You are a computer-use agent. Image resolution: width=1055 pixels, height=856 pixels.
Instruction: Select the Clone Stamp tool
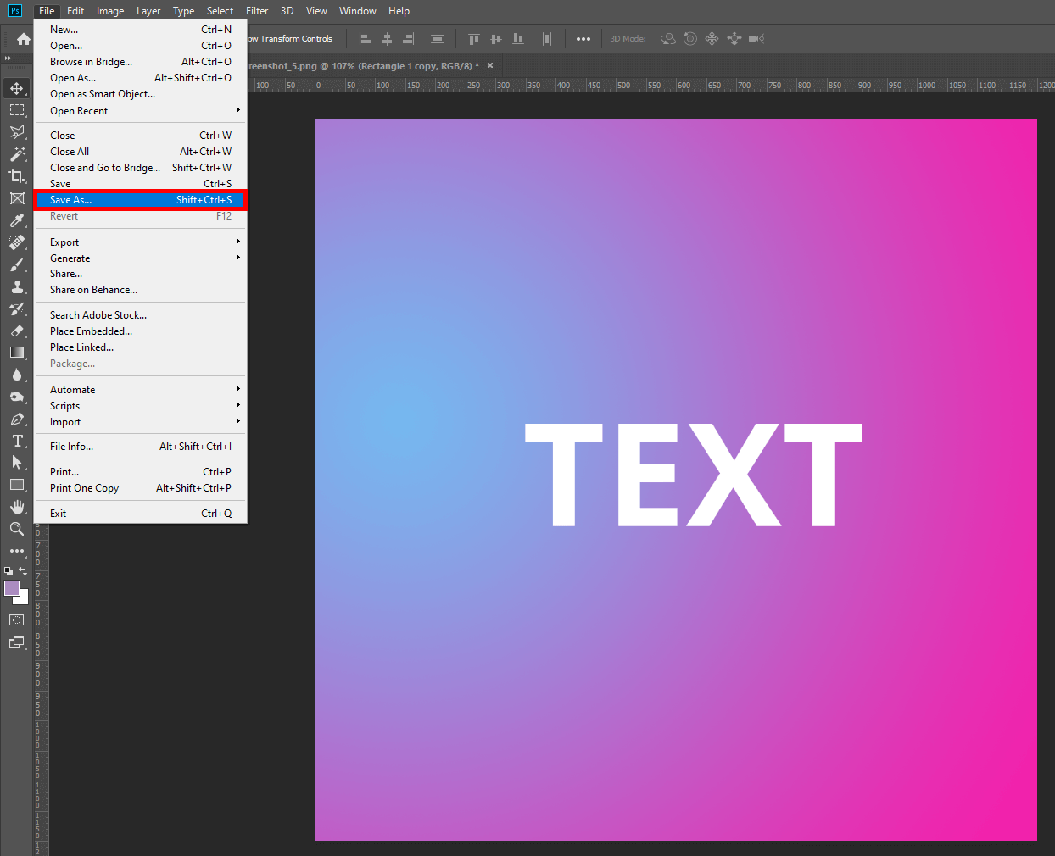(16, 287)
